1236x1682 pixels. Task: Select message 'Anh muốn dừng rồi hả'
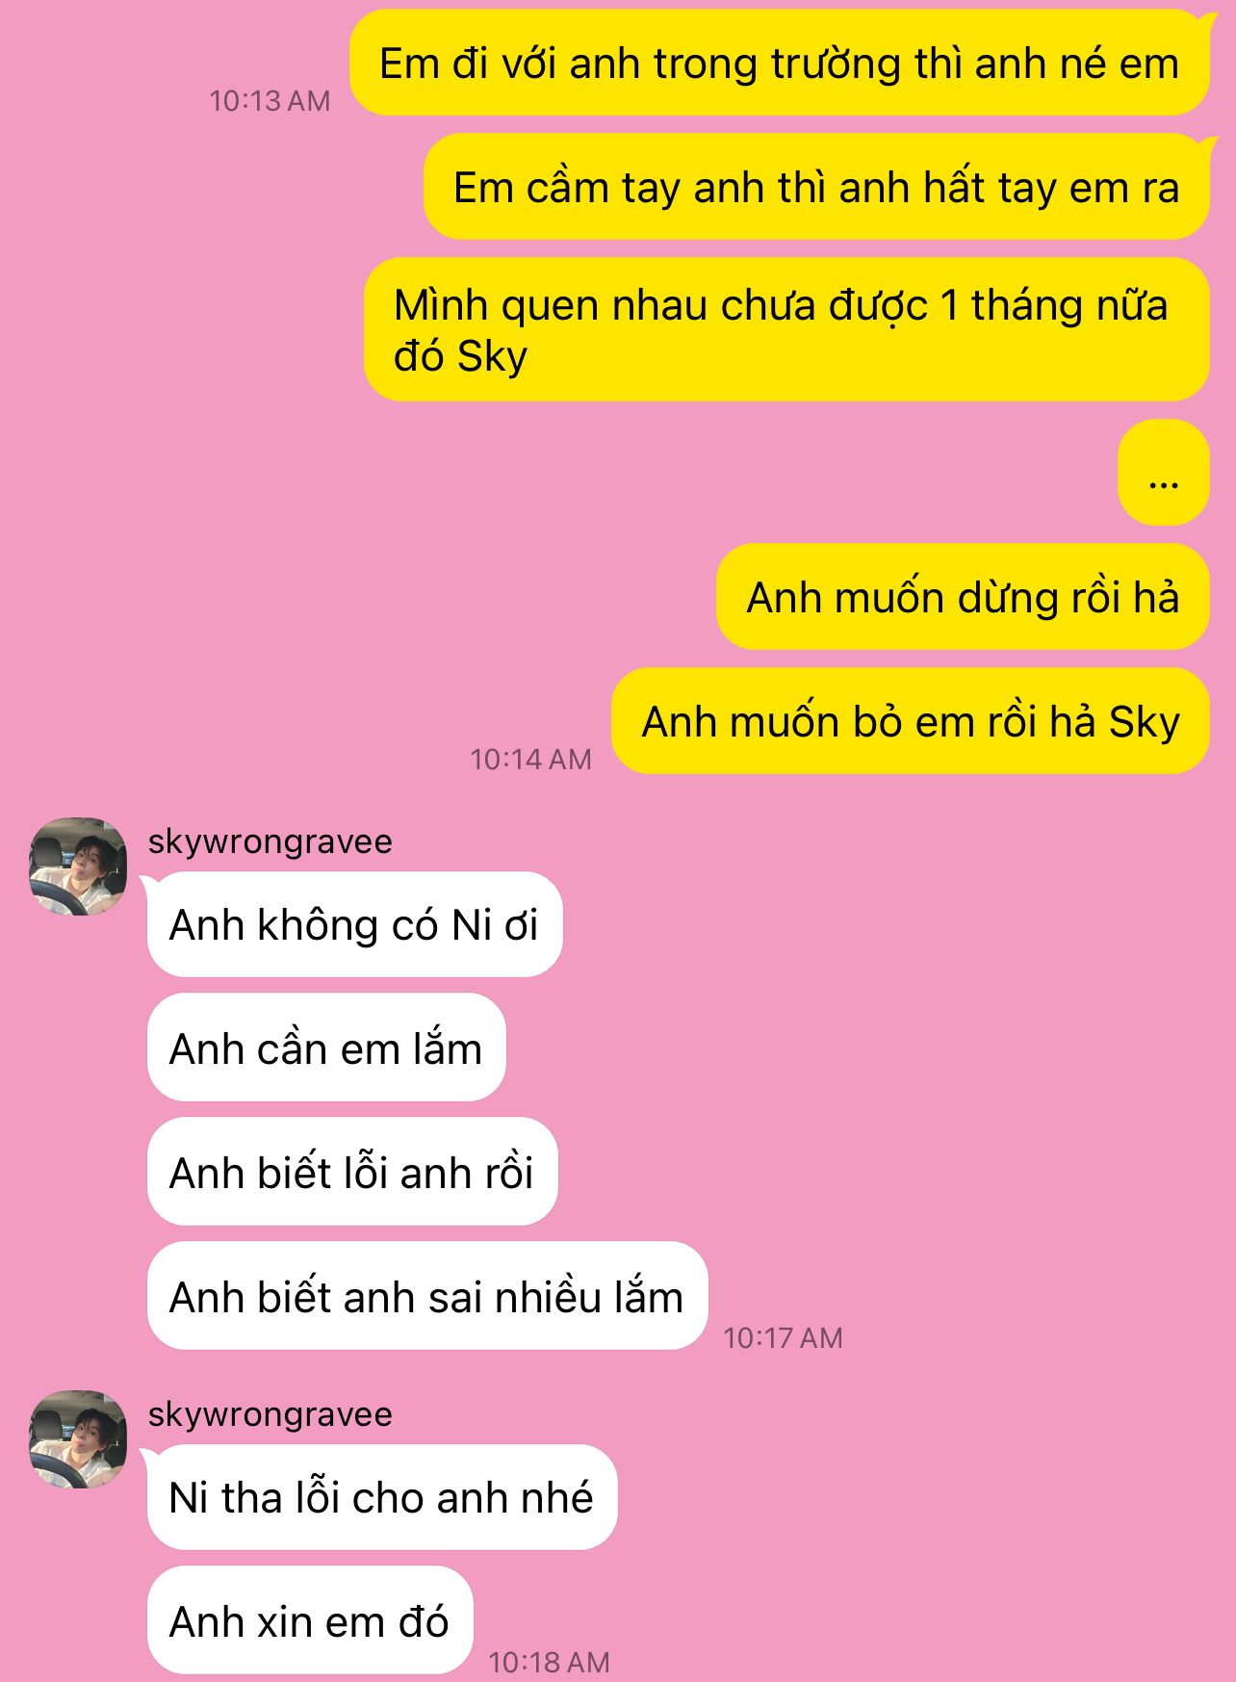point(963,597)
